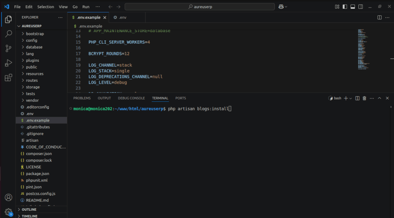
Task: Open the Explorer view in activity bar
Action: (x=8, y=19)
